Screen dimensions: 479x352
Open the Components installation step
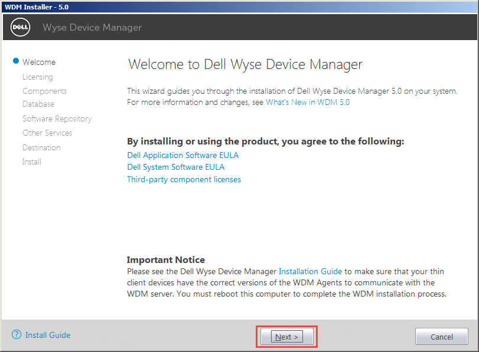coord(44,90)
